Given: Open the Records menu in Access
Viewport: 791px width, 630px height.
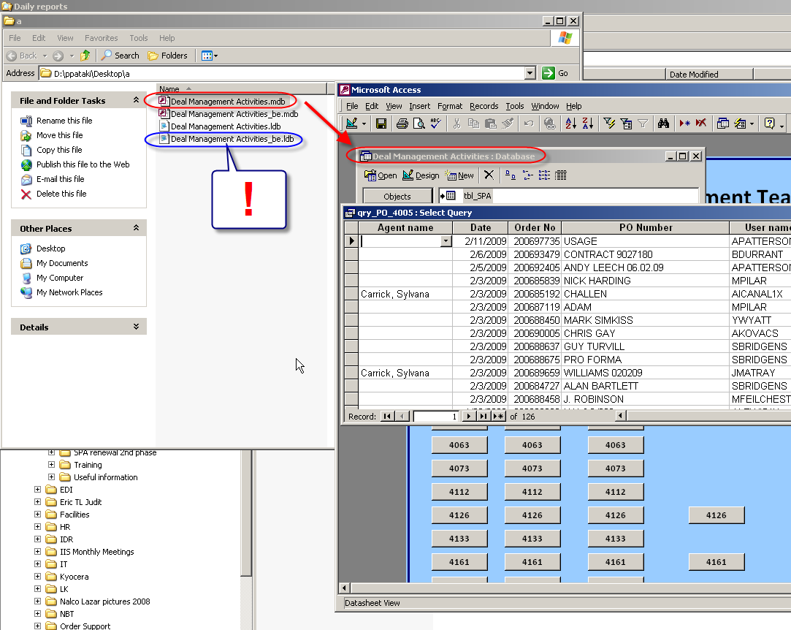Looking at the screenshot, I should [484, 106].
